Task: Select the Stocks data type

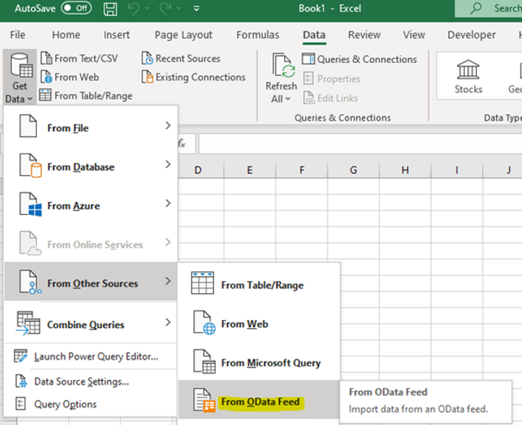Action: (x=468, y=76)
